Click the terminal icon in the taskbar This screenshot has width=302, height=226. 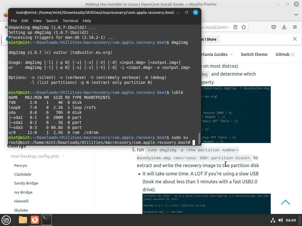point(46,220)
